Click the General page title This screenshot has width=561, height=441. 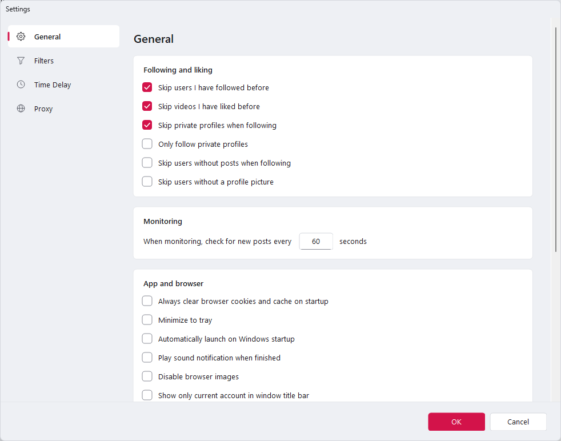154,39
